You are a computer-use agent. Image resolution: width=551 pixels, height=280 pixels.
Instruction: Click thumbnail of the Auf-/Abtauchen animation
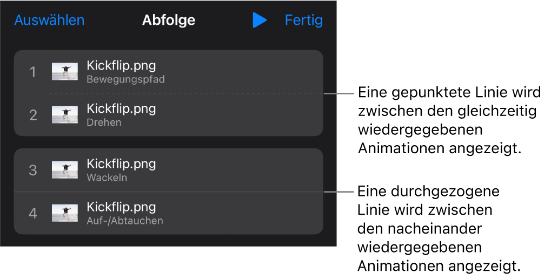tap(65, 213)
